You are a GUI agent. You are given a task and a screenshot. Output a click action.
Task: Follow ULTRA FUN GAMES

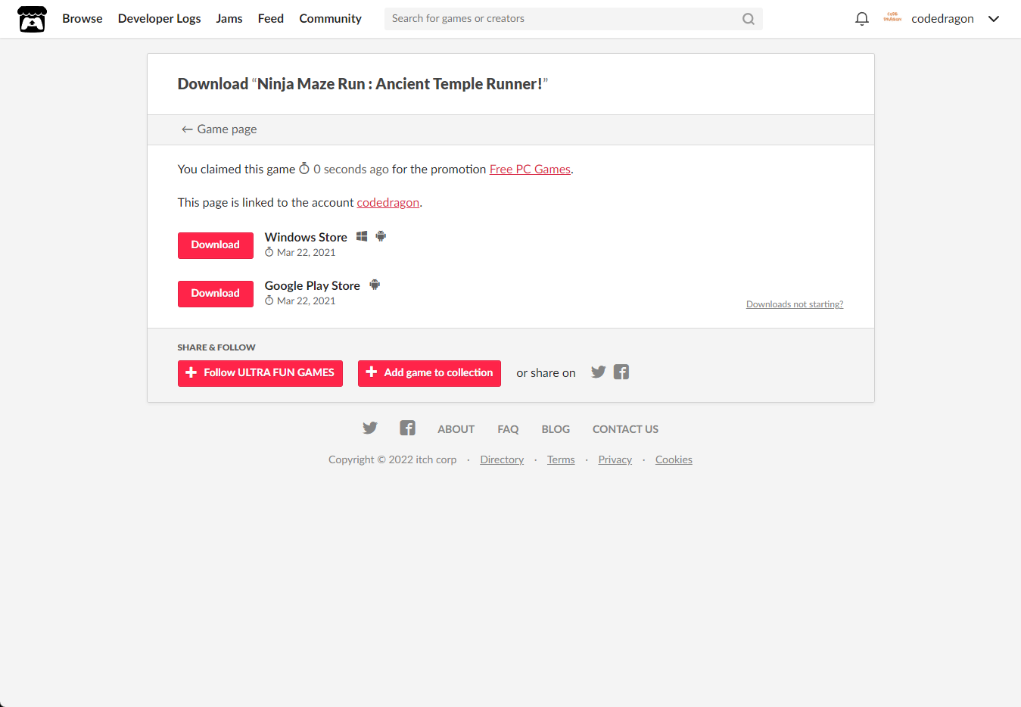pos(260,373)
